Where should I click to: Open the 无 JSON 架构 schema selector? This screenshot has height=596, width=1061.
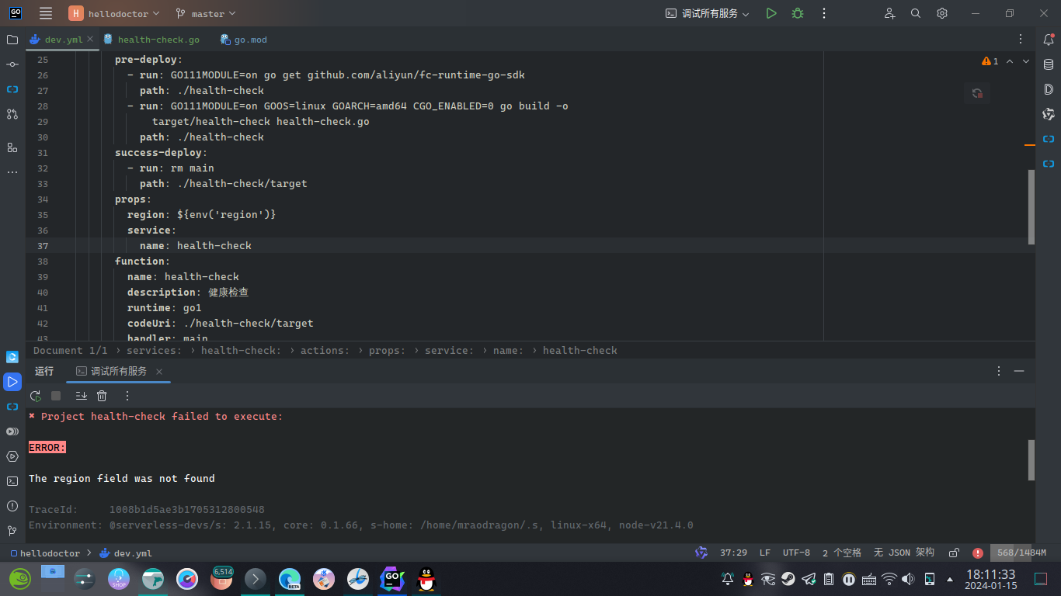(904, 553)
